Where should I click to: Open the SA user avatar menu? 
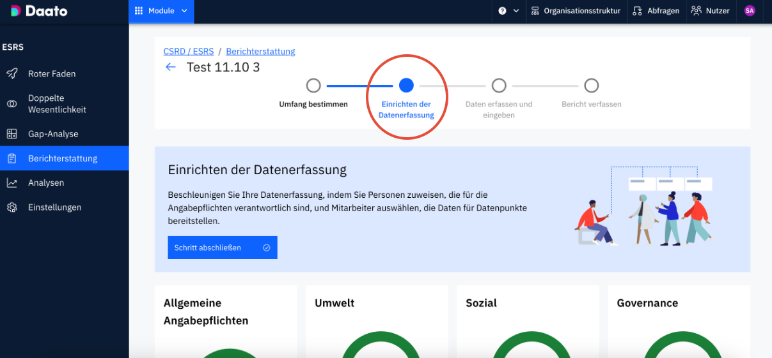750,11
